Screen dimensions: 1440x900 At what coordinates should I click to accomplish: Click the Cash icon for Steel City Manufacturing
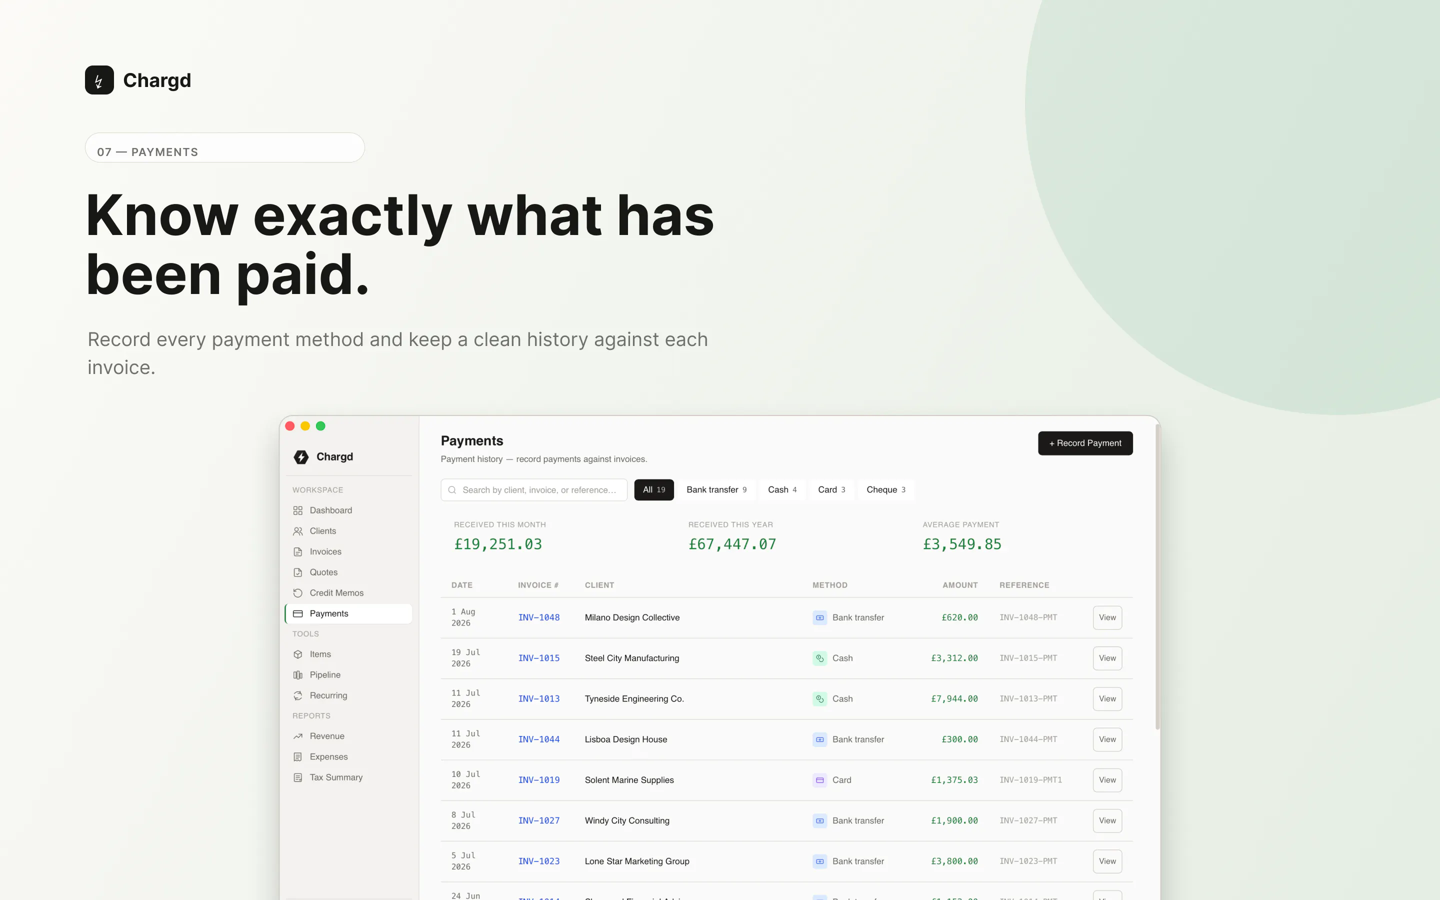point(819,658)
